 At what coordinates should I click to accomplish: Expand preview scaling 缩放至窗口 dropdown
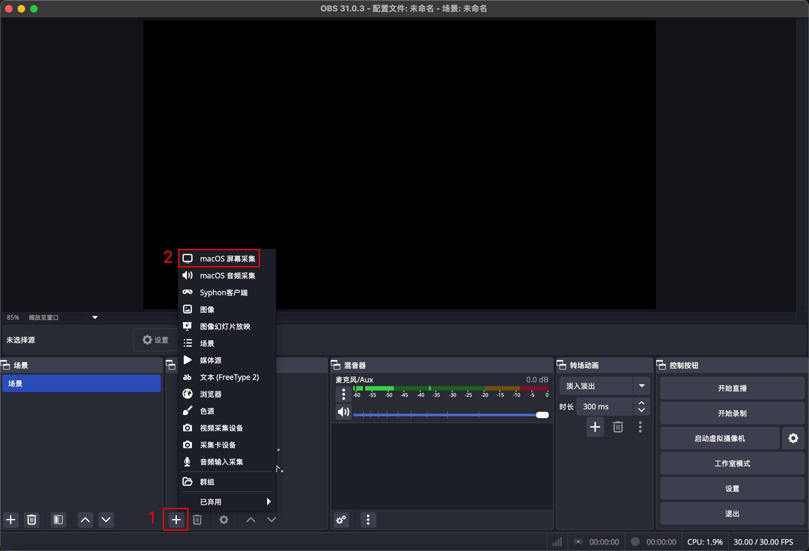coord(95,317)
